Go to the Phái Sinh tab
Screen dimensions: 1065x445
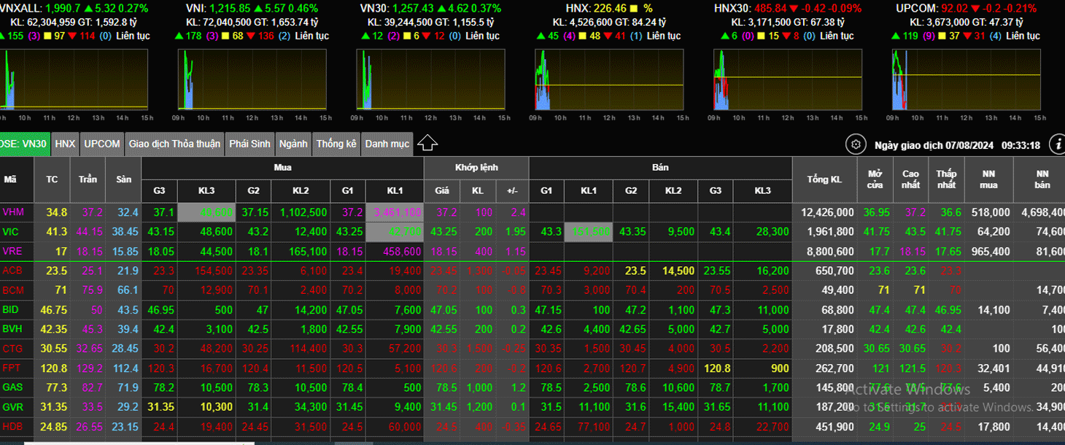click(249, 144)
